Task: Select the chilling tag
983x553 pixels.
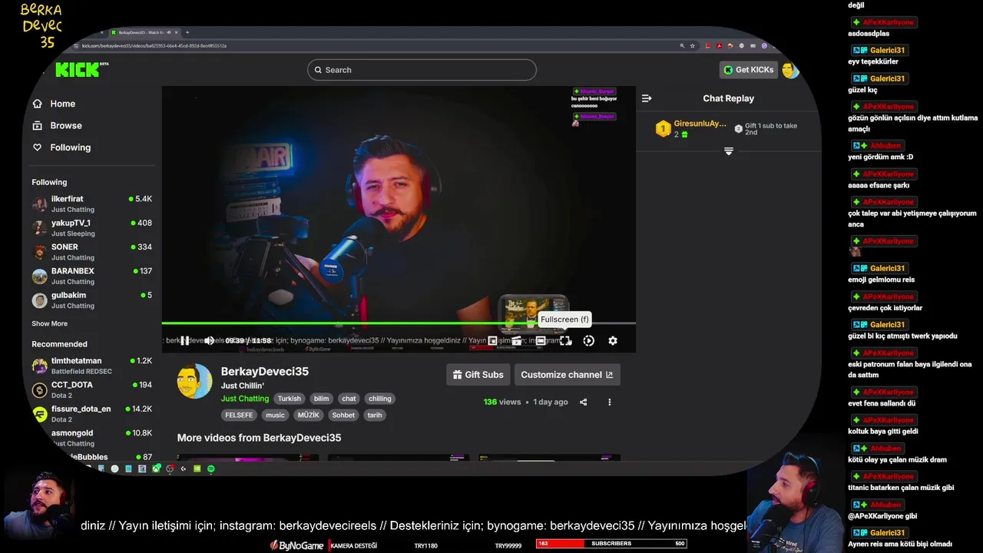Action: coord(379,399)
